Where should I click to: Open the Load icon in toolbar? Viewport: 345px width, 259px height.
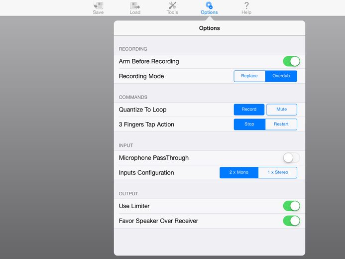(x=135, y=5)
